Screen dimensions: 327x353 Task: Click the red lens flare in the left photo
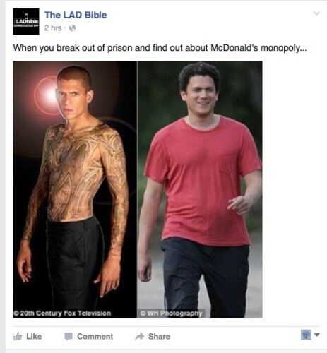48,95
